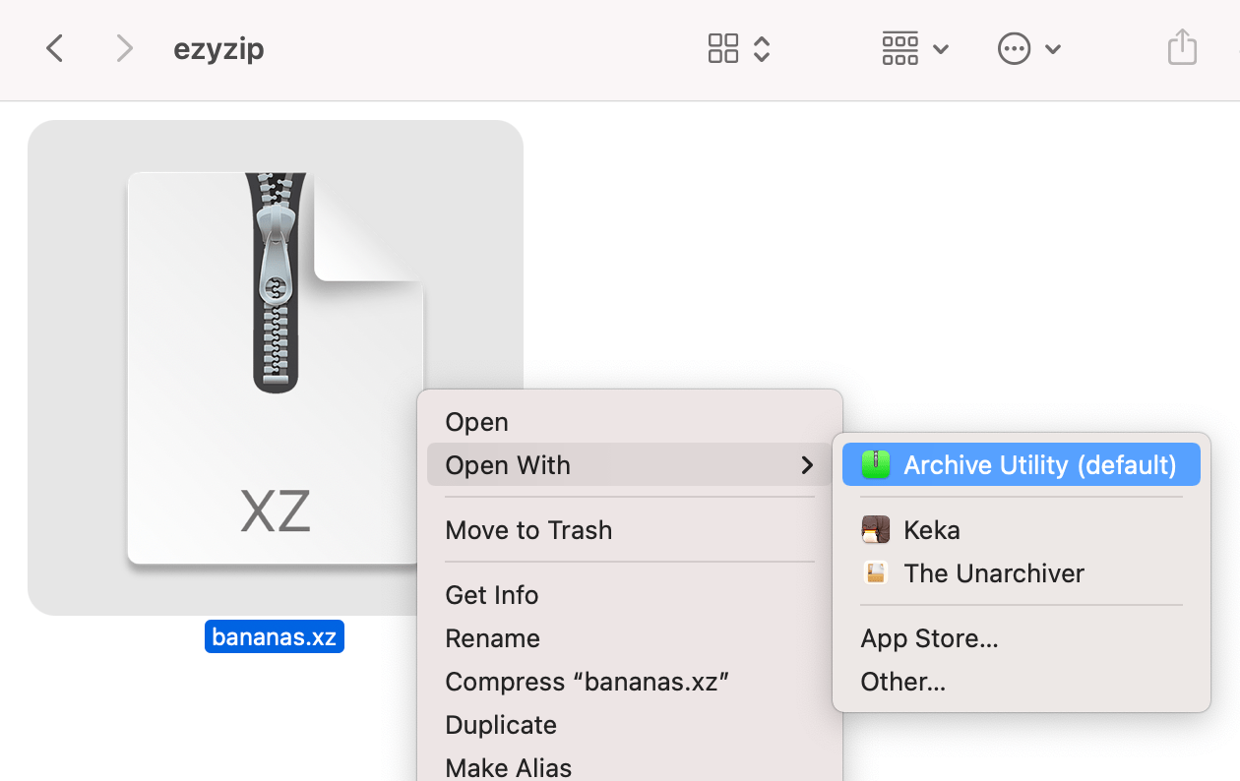
Task: Choose Get Info from the menu
Action: pyautogui.click(x=492, y=594)
